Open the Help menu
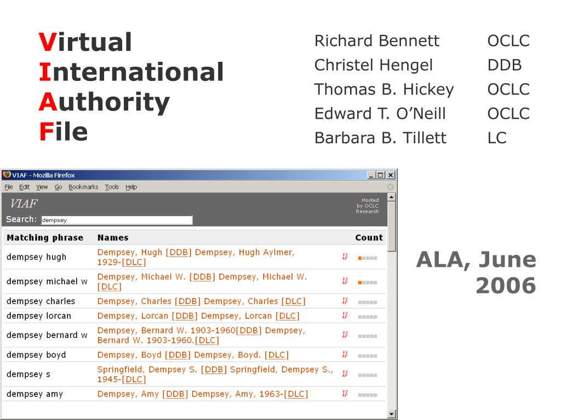This screenshot has width=561, height=420. click(x=131, y=187)
